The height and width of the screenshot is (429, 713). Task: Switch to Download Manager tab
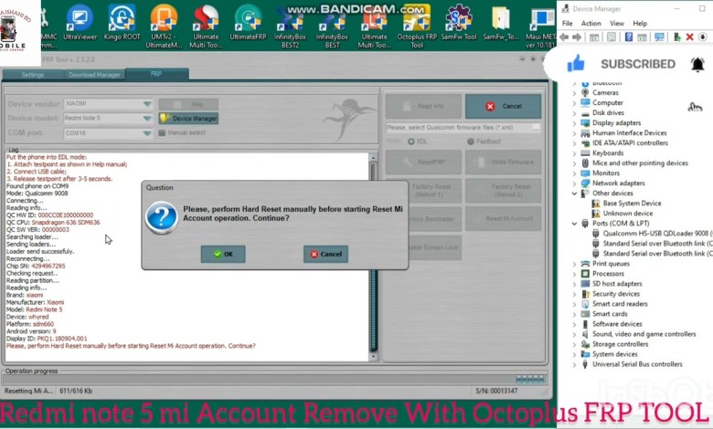point(94,75)
